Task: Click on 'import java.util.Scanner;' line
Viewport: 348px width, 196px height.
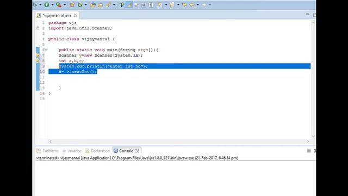Action: [x=80, y=28]
